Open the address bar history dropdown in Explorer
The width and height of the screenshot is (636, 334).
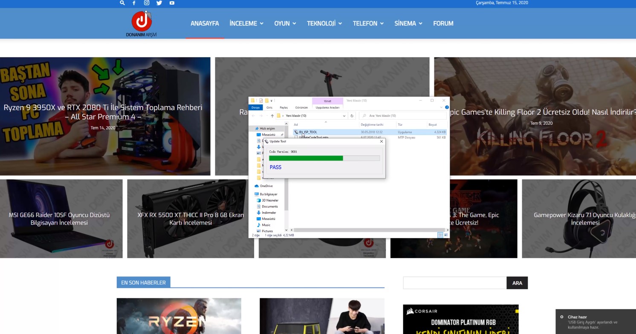coord(344,116)
